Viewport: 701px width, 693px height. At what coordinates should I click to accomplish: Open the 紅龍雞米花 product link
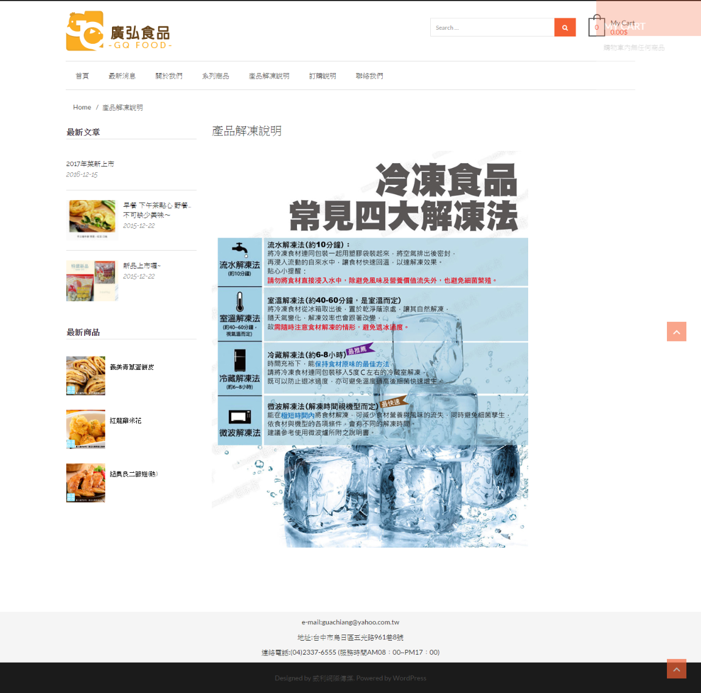click(x=125, y=421)
